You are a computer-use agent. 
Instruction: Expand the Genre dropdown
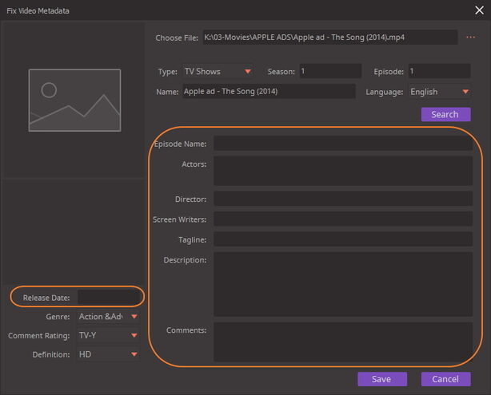(x=108, y=317)
